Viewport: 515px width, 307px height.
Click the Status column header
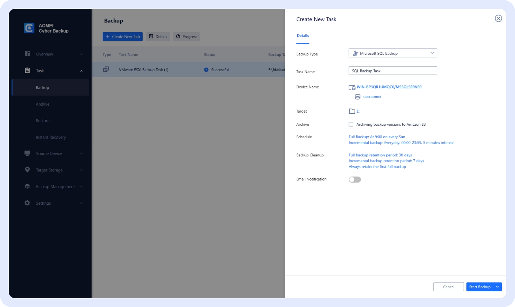pos(209,54)
